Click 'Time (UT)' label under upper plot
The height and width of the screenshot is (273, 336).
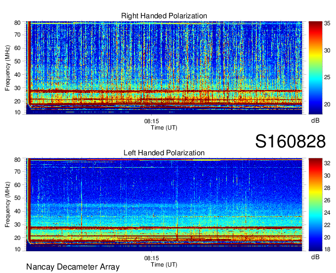(164, 128)
